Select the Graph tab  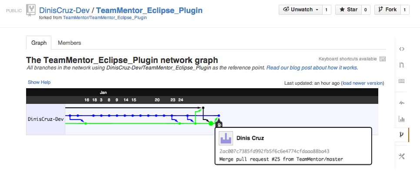pyautogui.click(x=39, y=43)
